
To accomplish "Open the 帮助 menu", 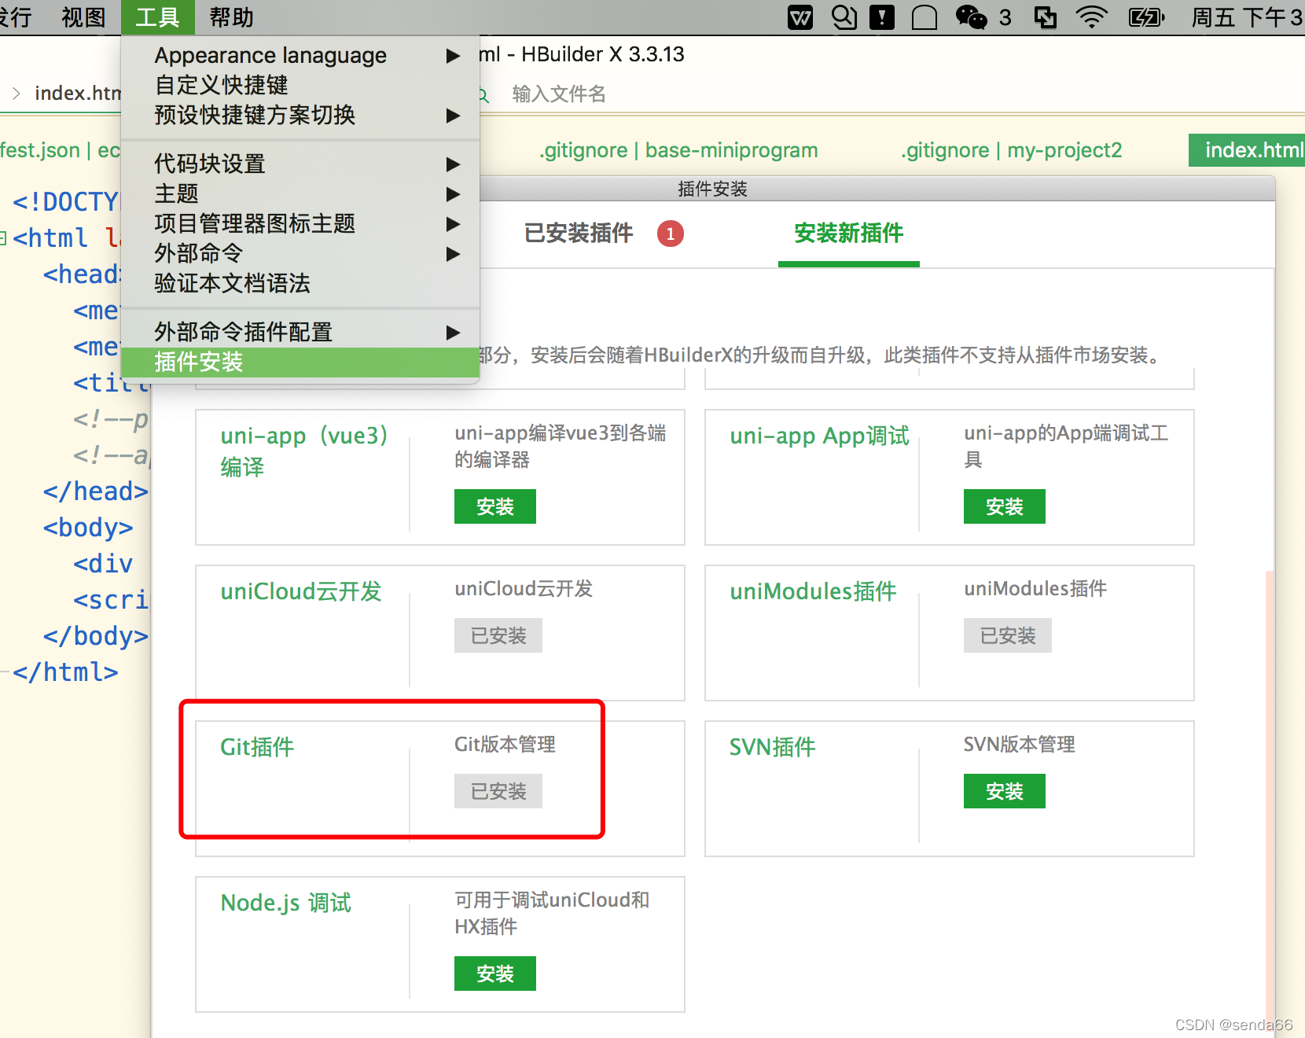I will click(231, 17).
